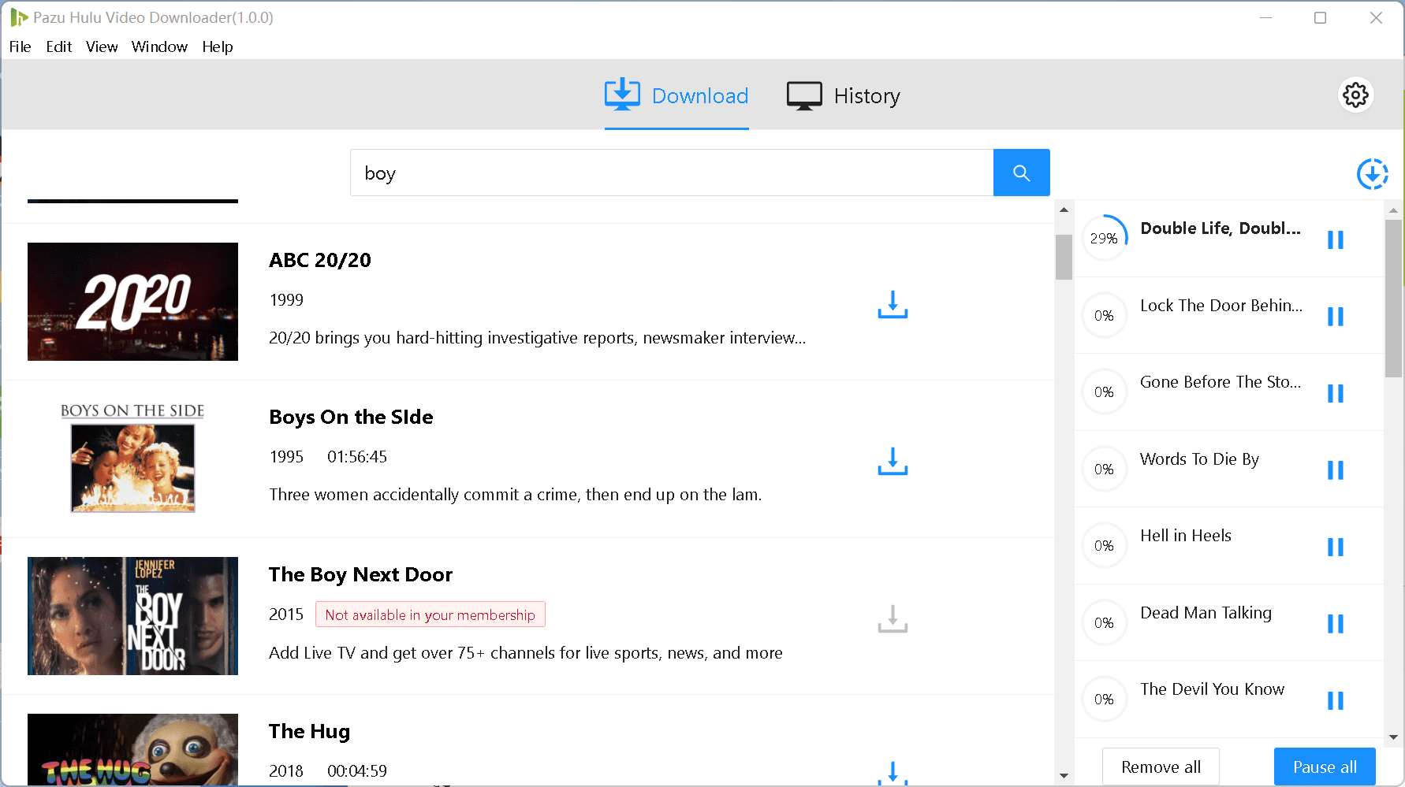
Task: Click the Pause all button
Action: pyautogui.click(x=1325, y=767)
